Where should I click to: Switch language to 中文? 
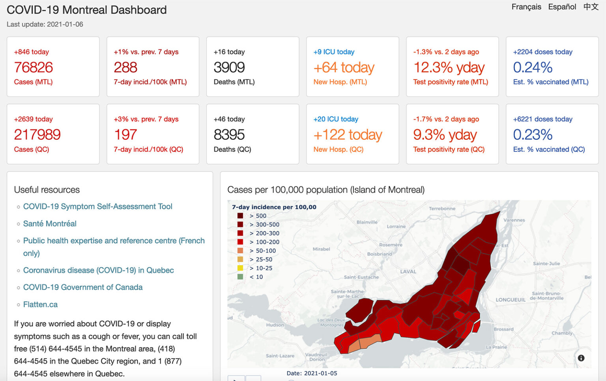(591, 7)
